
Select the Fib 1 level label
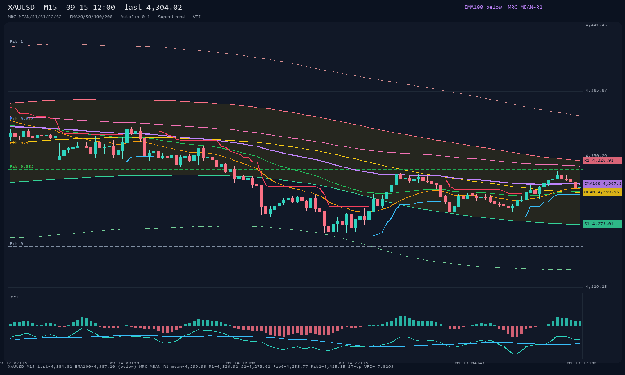coord(17,42)
